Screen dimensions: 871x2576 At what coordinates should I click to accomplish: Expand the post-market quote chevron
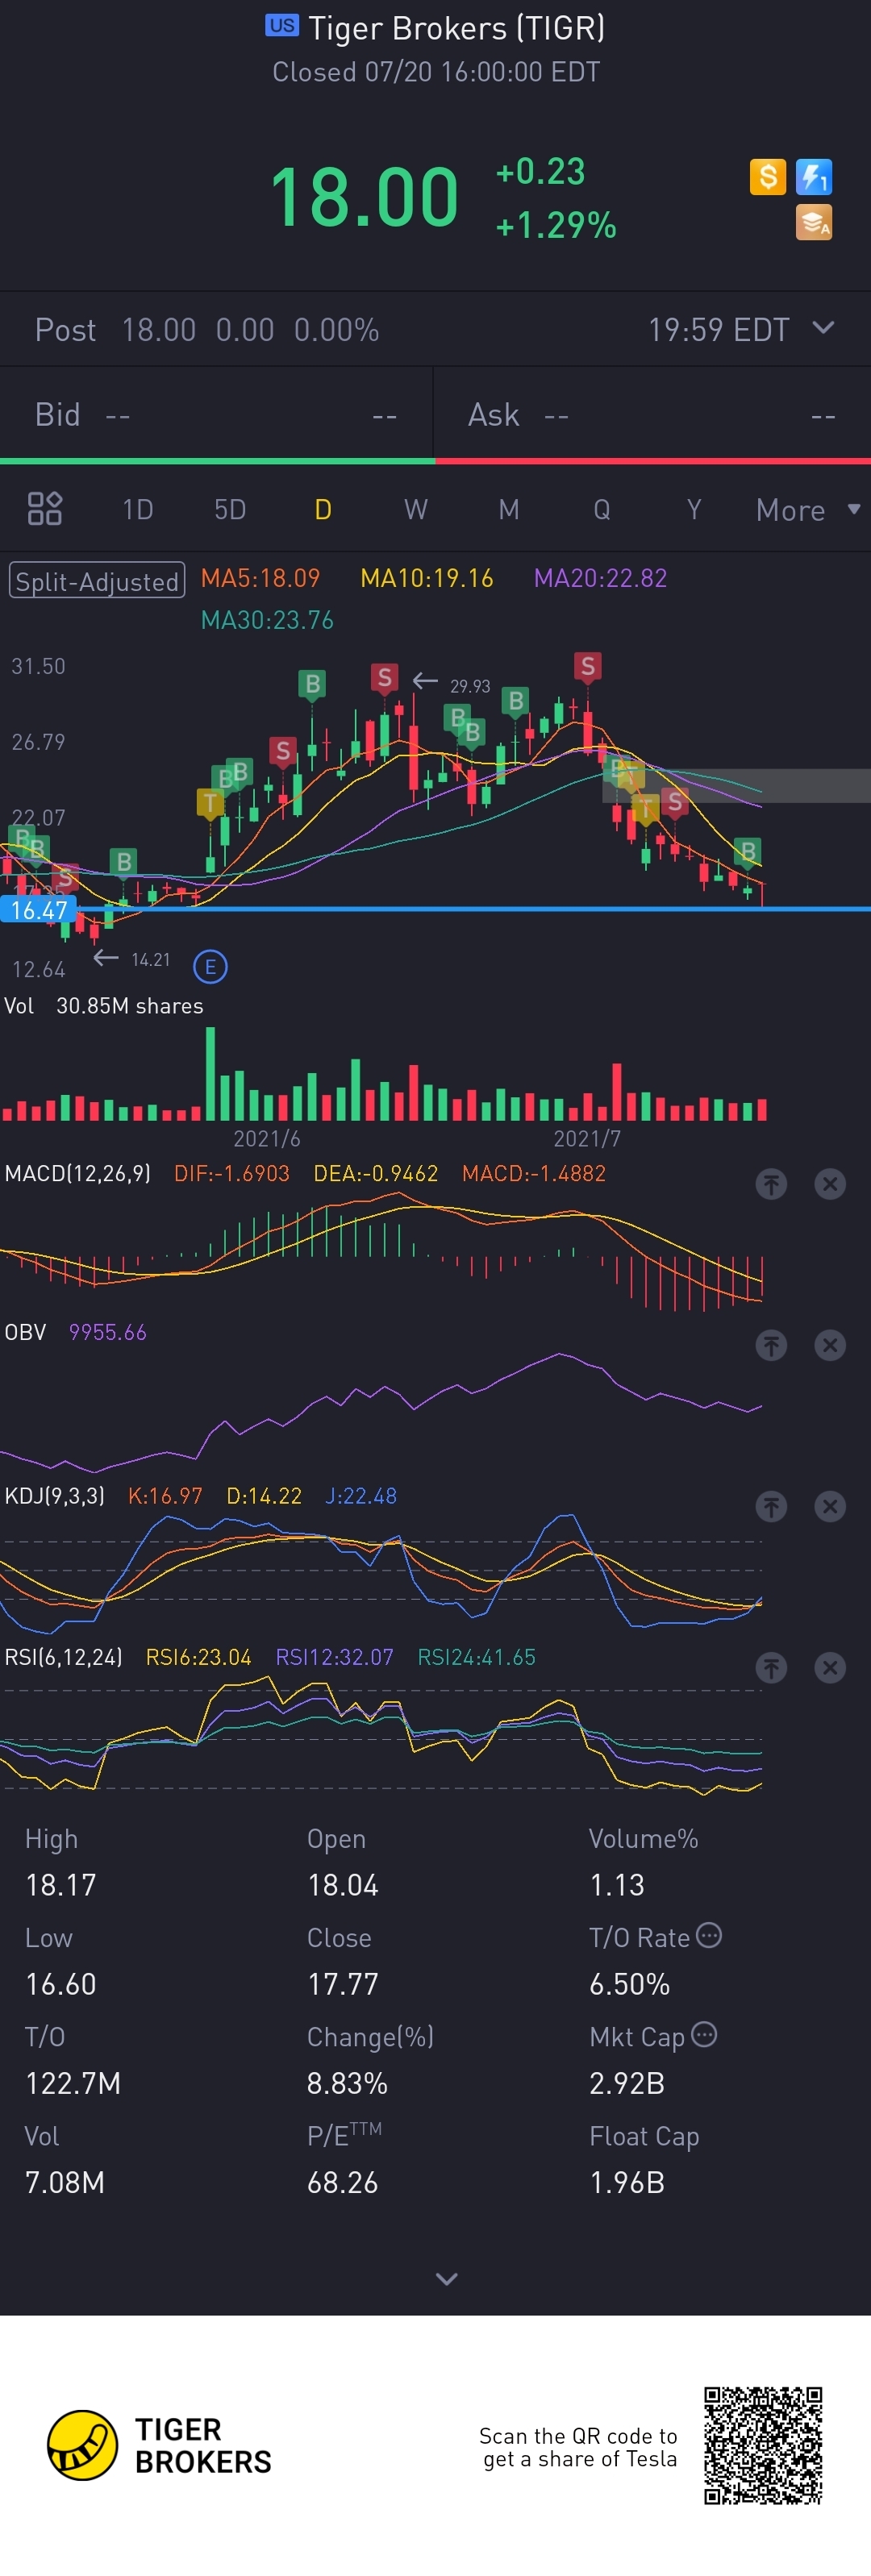coord(823,328)
